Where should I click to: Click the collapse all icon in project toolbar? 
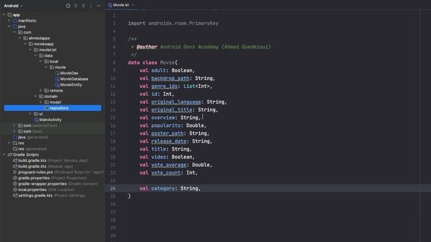point(84,5)
